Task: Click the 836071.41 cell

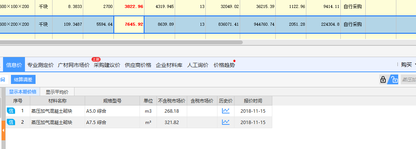Action: 223,24
